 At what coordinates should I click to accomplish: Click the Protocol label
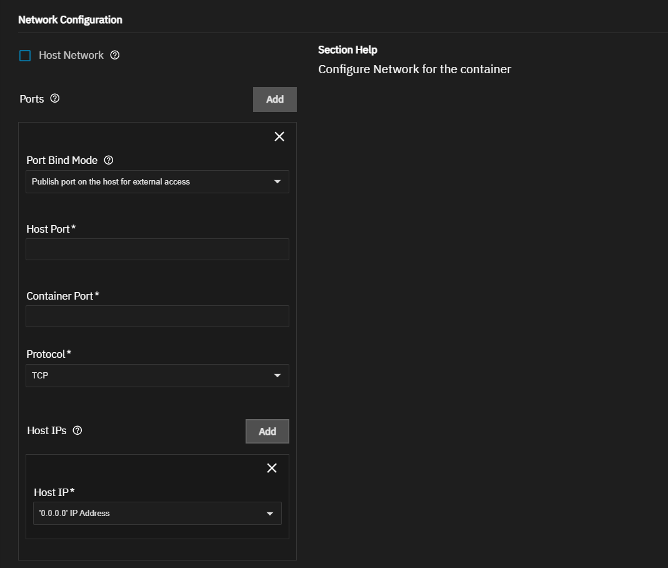pos(49,354)
